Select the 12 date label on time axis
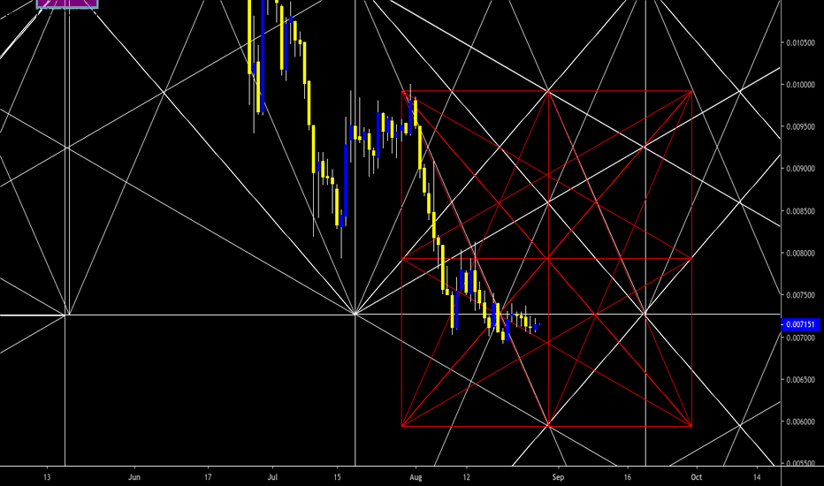The image size is (824, 486). point(466,477)
